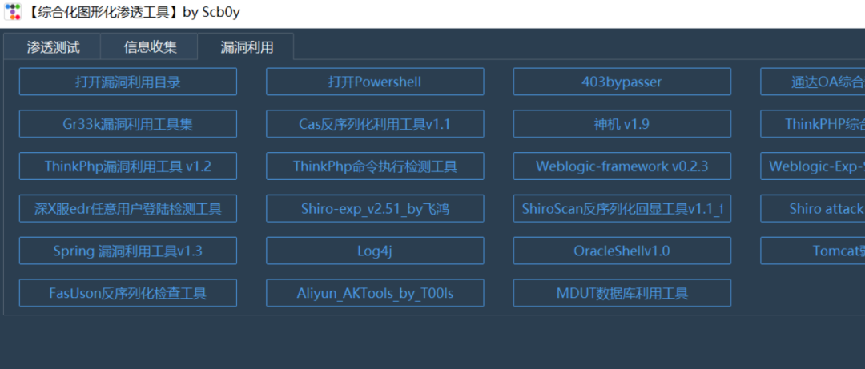Image resolution: width=865 pixels, height=369 pixels.
Task: Click the app icon in title bar
Action: [x=13, y=11]
